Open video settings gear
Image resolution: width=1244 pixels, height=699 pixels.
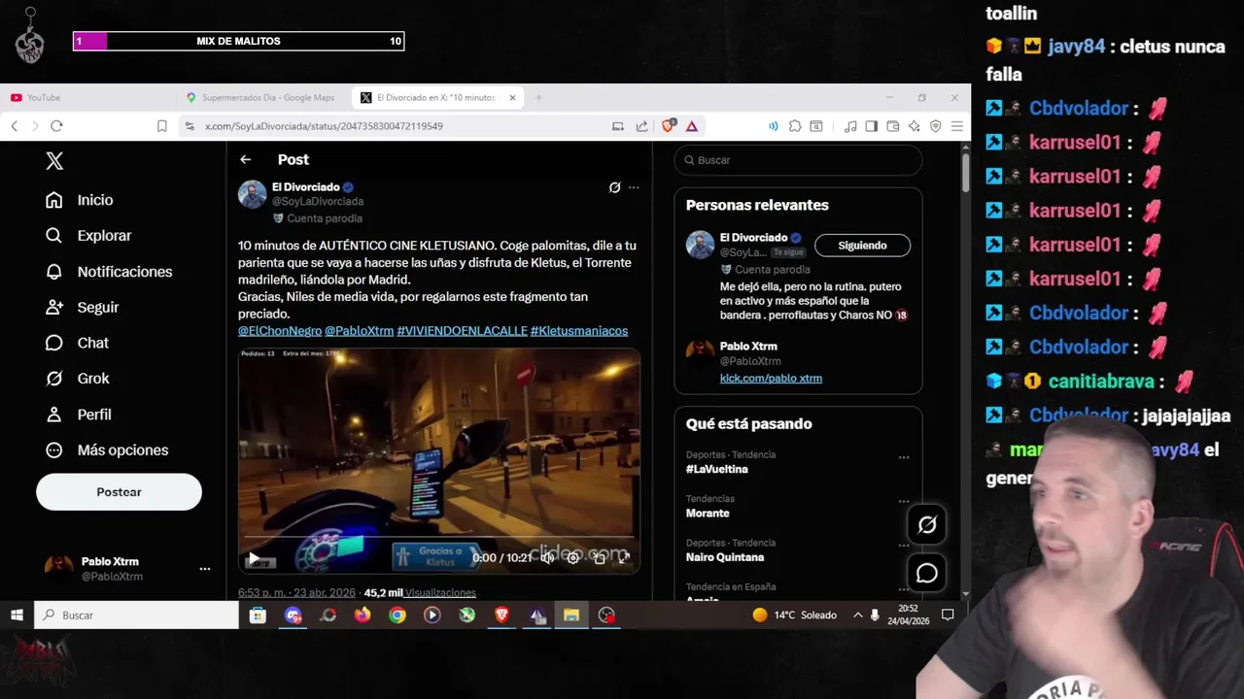tap(572, 557)
